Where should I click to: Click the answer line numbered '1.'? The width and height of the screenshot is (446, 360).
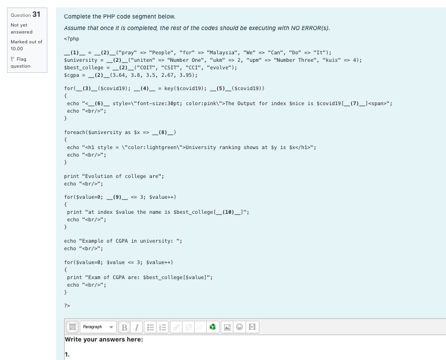coord(67,355)
